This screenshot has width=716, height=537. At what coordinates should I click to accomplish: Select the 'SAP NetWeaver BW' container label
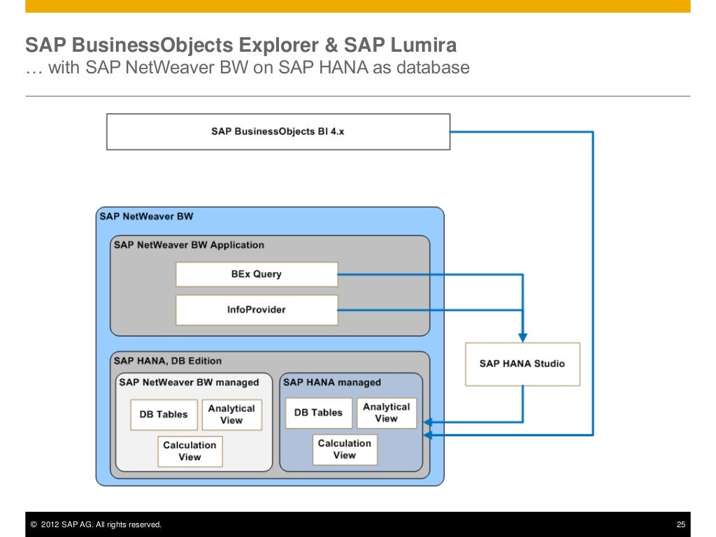[x=146, y=217]
